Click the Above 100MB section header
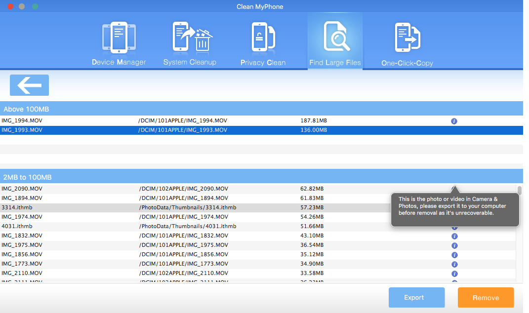529x313 pixels. point(261,109)
